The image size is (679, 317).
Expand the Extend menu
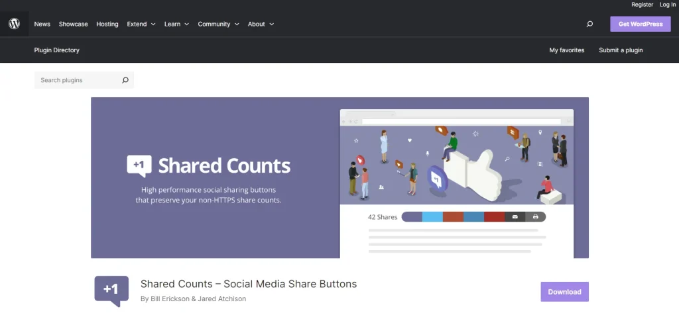(x=141, y=24)
